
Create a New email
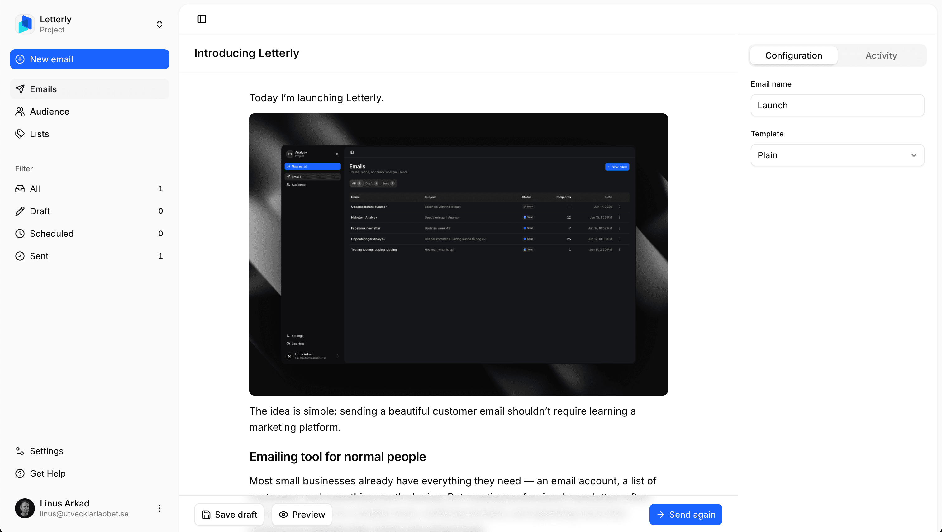coord(90,59)
